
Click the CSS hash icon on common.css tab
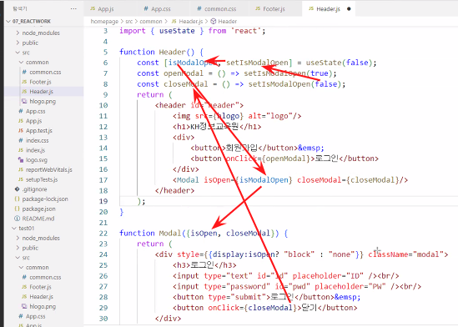[199, 8]
